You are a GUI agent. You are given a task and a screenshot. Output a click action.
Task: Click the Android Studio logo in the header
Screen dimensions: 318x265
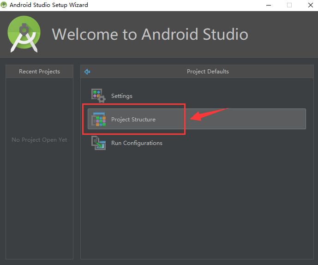(x=24, y=34)
